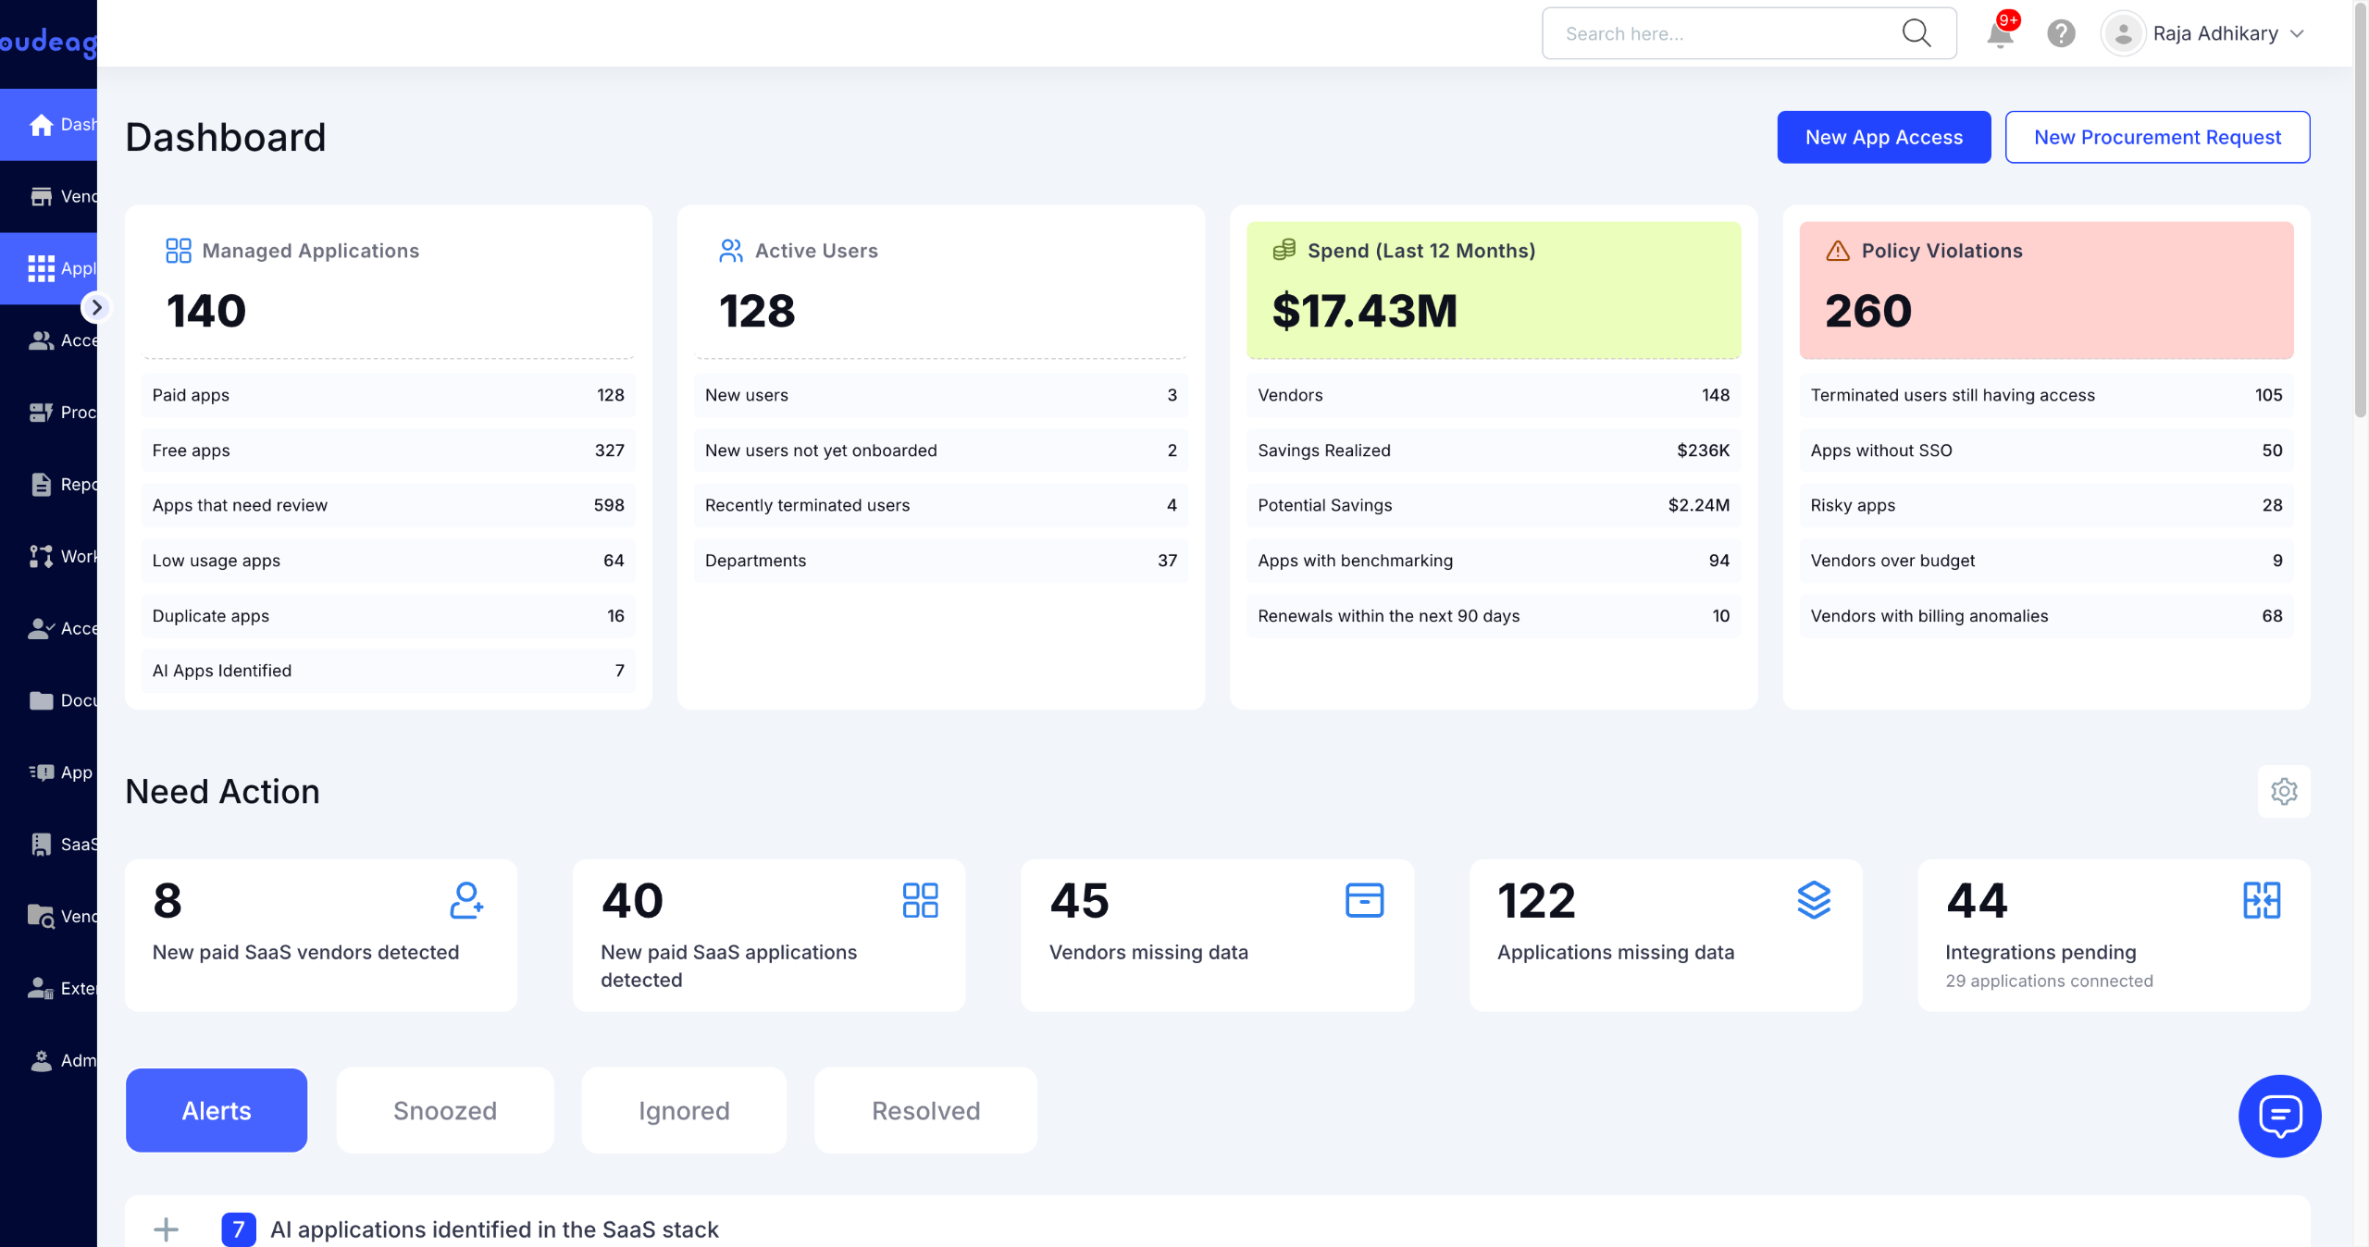
Task: Open the notifications bell icon
Action: pos(2000,34)
